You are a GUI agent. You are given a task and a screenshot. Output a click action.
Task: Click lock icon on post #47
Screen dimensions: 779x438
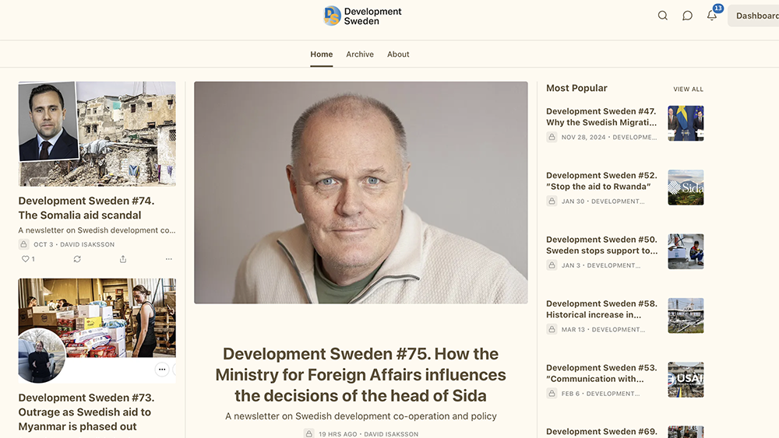pos(552,137)
